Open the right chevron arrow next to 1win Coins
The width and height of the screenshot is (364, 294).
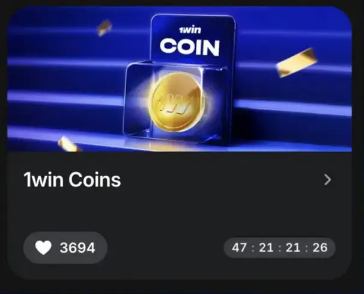coord(327,180)
